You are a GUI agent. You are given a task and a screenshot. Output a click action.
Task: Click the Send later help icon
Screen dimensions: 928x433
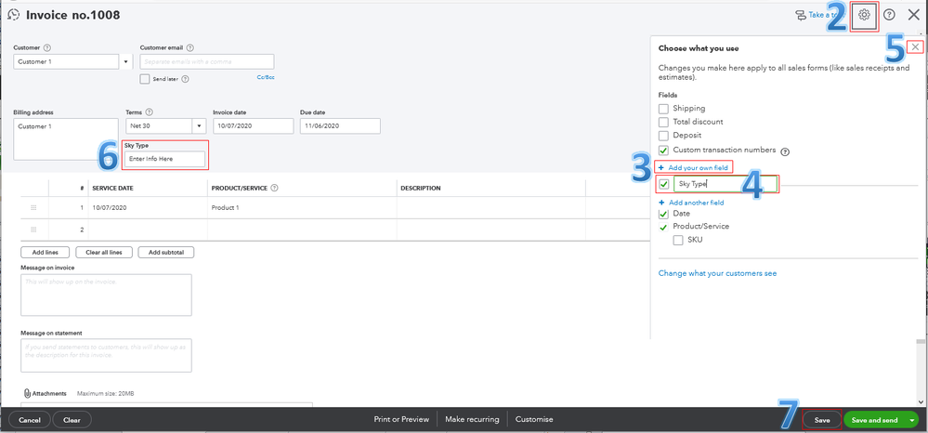tap(185, 79)
